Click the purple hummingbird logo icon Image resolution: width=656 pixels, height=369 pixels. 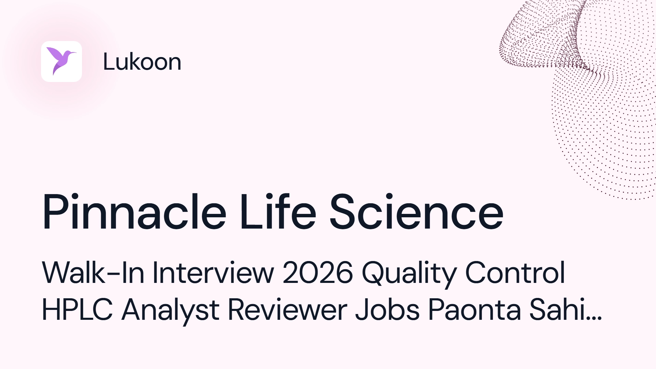click(x=61, y=61)
